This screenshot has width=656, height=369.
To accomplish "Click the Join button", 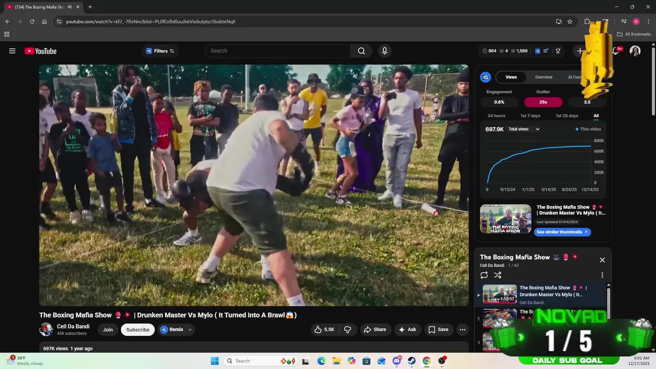I will point(108,330).
